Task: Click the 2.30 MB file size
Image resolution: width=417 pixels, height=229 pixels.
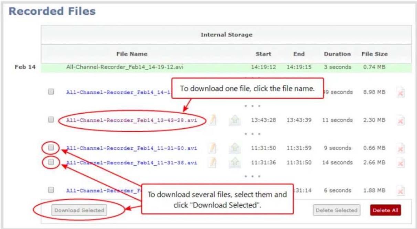Action: tap(374, 120)
